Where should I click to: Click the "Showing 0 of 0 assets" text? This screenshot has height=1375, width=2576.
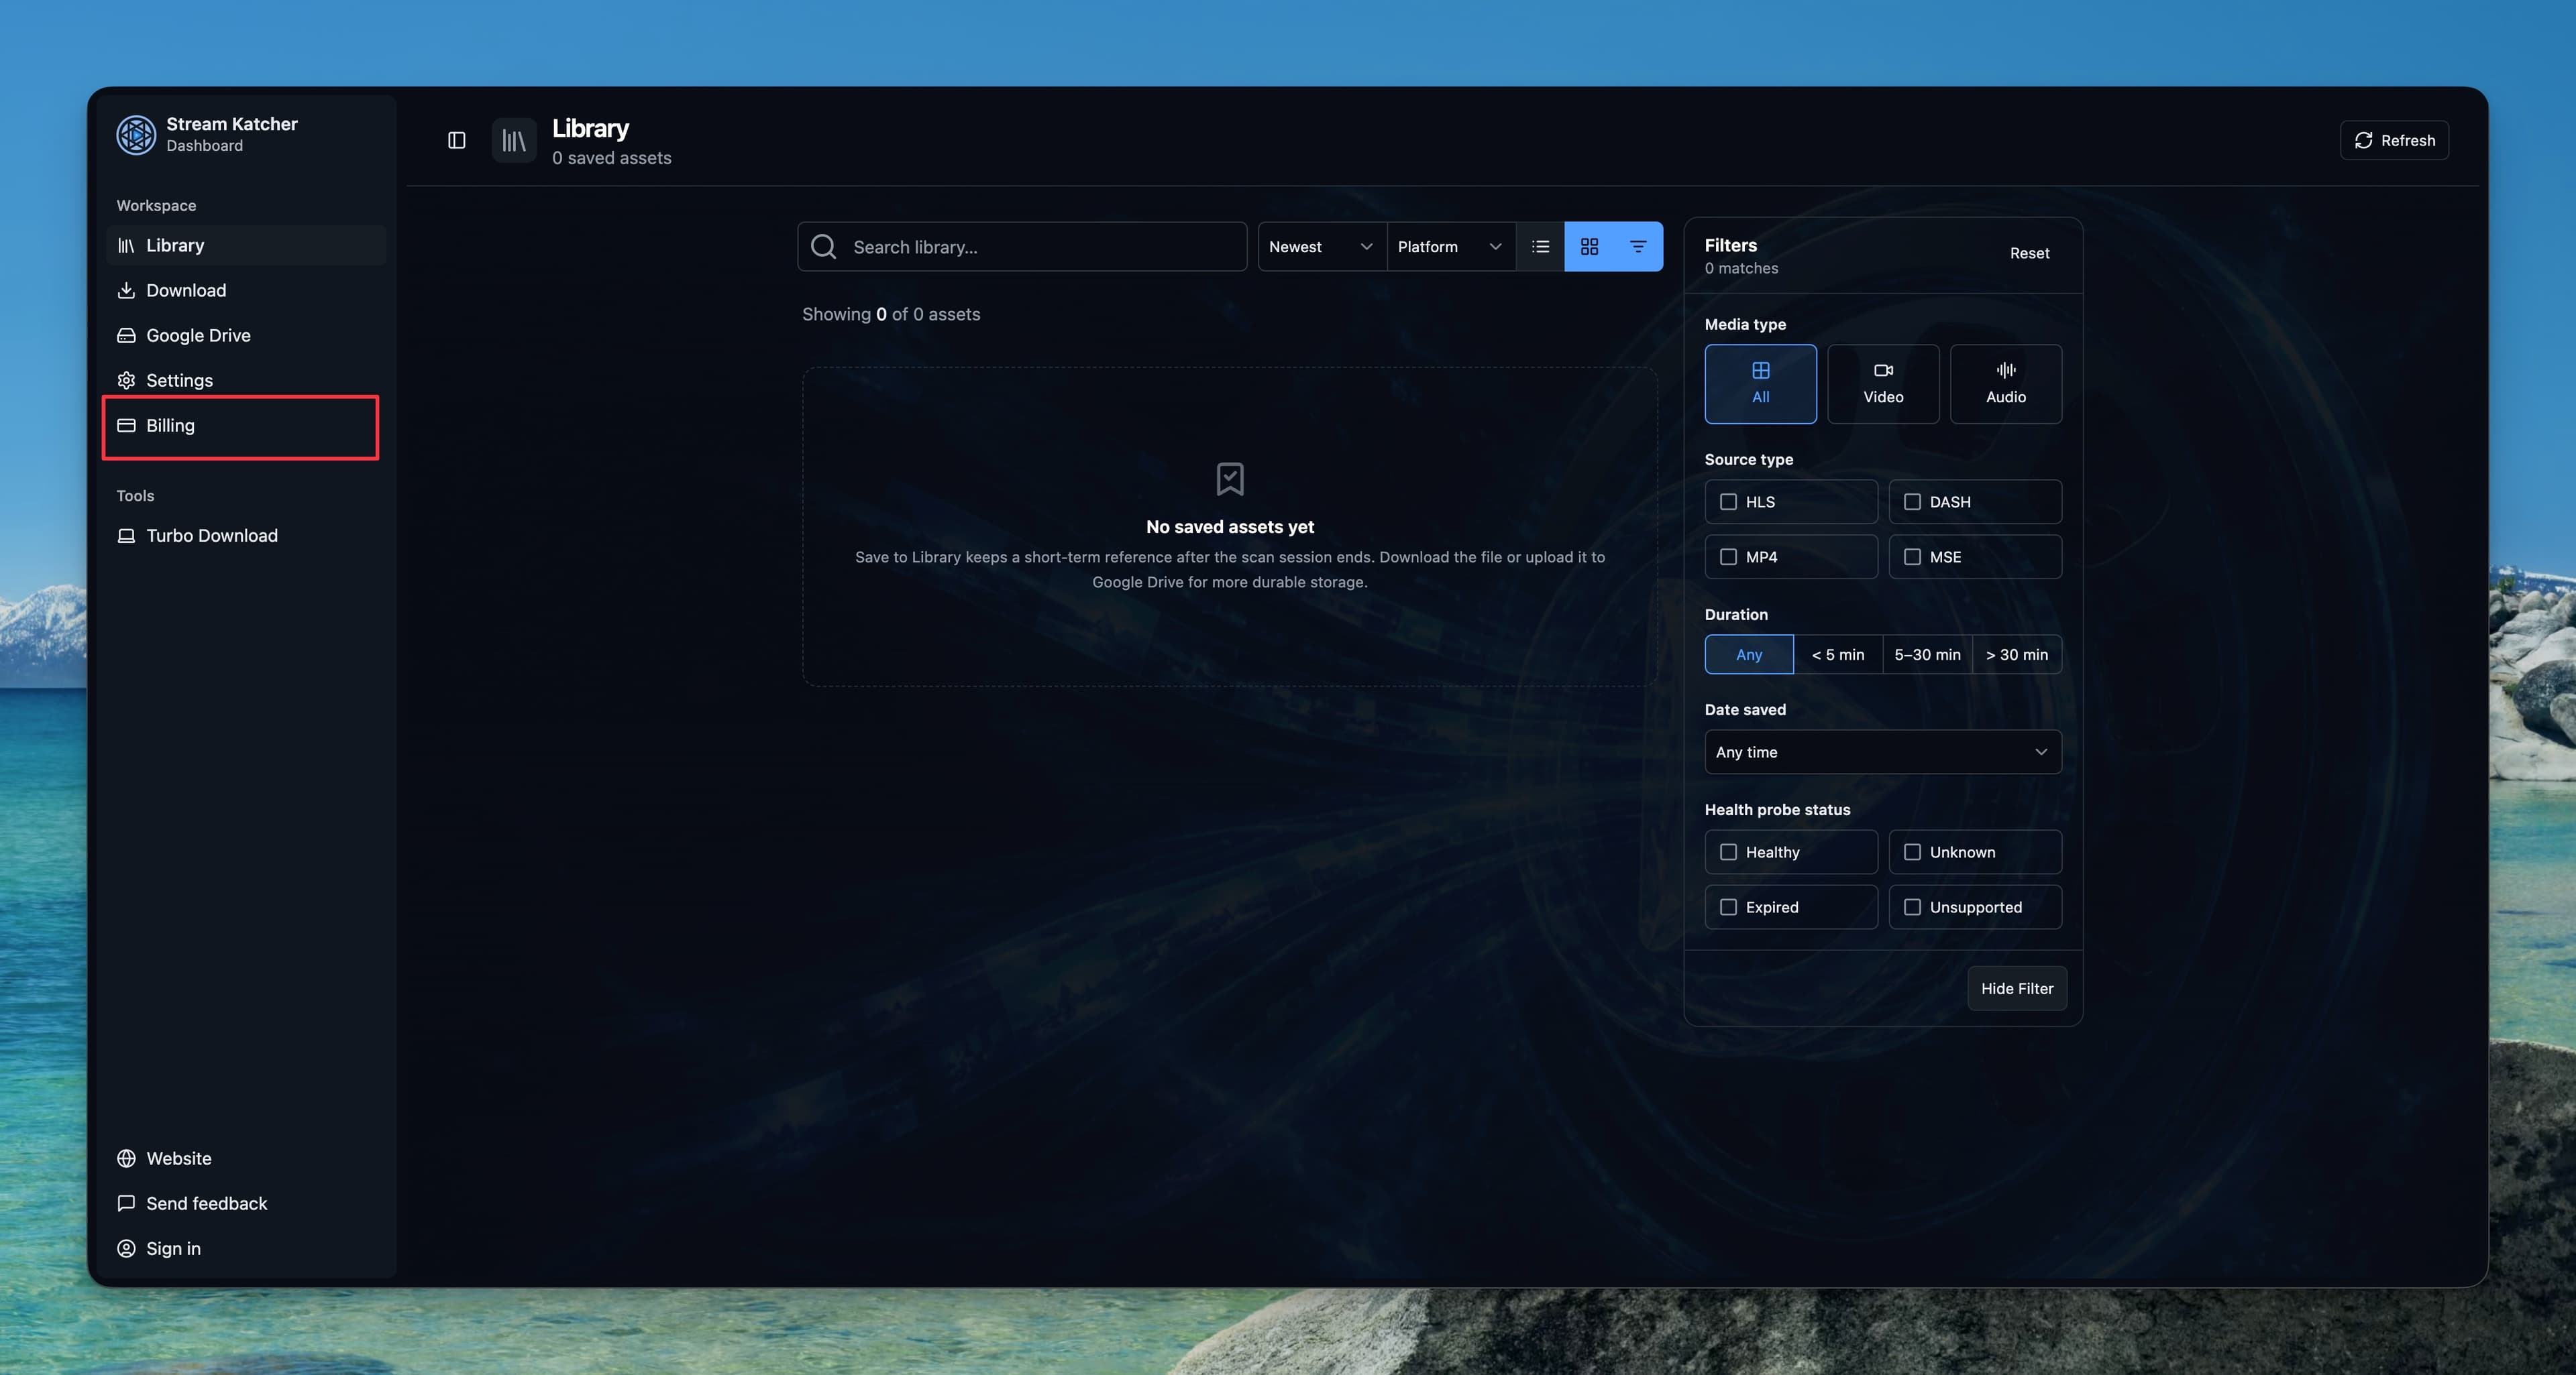891,314
